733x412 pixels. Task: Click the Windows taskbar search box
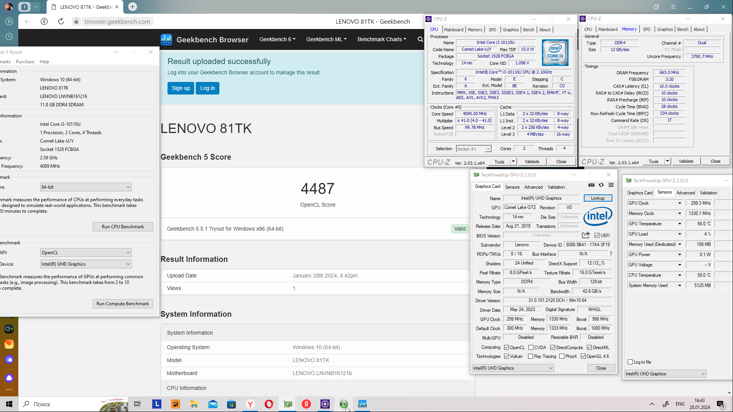73,404
